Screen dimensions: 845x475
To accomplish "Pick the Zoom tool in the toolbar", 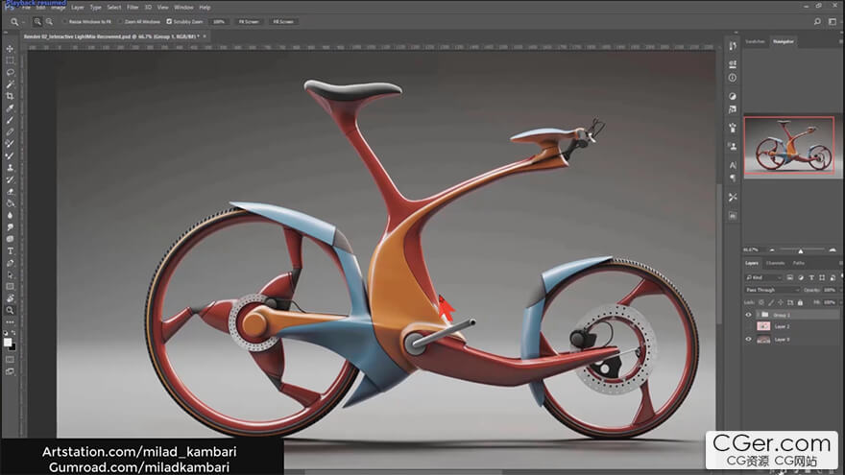I will (10, 310).
